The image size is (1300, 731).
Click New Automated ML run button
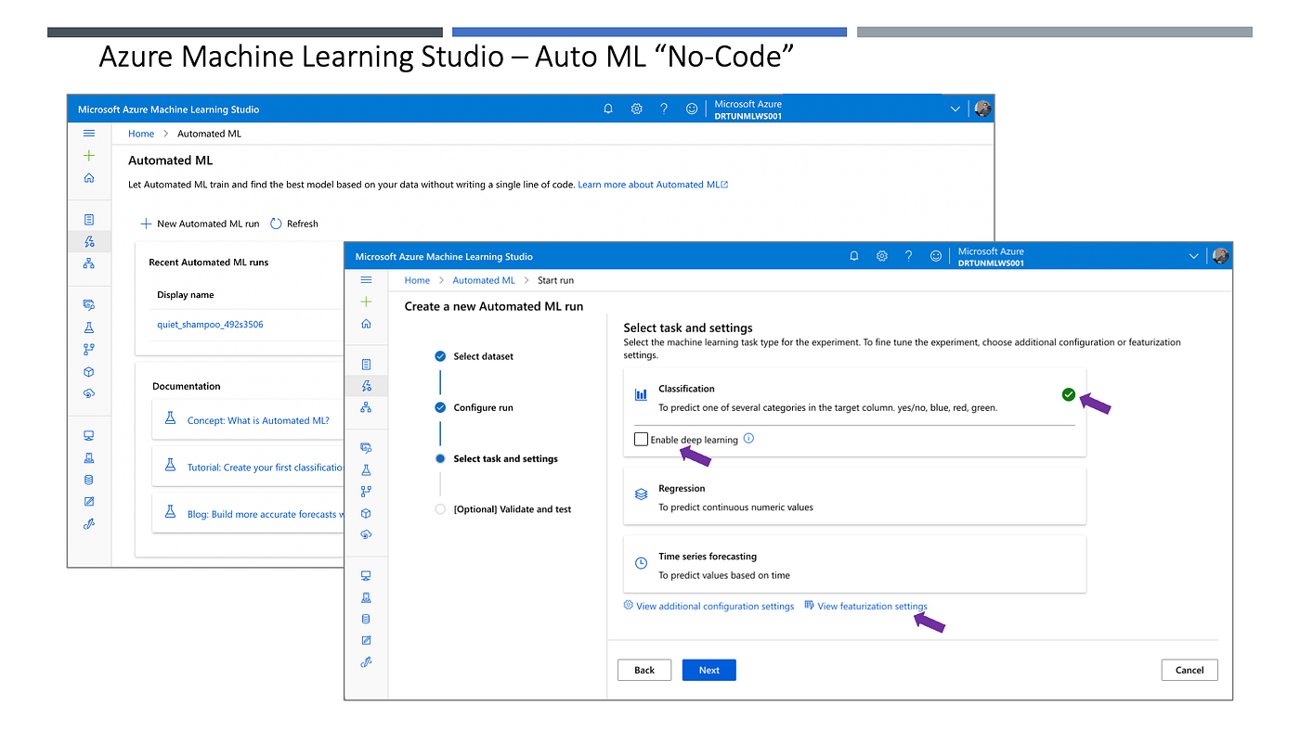(200, 224)
